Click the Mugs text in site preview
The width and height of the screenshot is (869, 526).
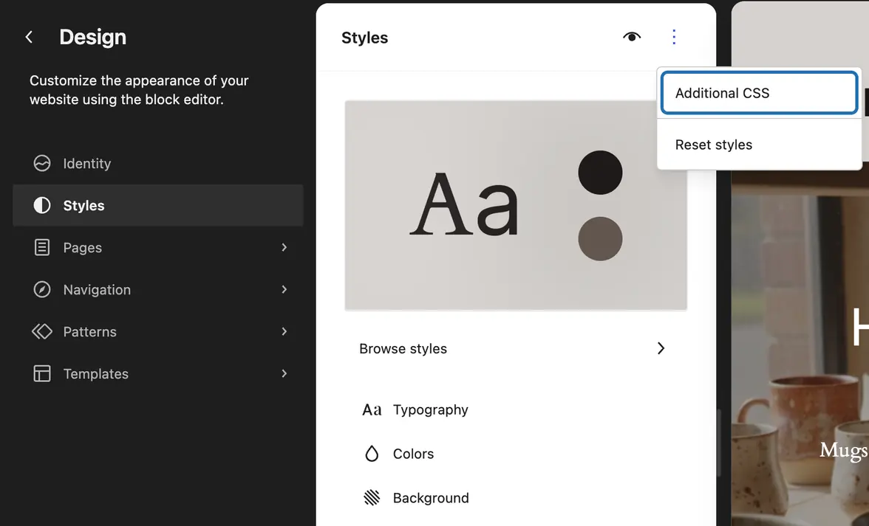pyautogui.click(x=844, y=450)
